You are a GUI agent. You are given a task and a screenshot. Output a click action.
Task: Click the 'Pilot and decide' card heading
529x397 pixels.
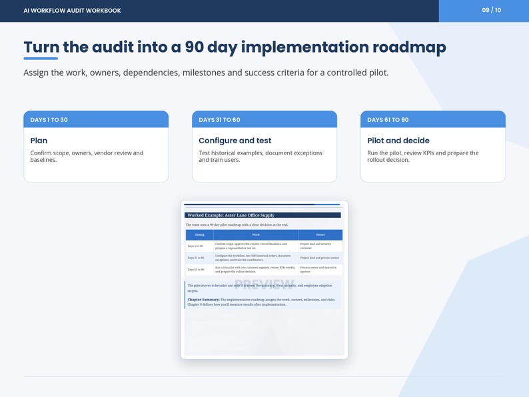point(398,141)
